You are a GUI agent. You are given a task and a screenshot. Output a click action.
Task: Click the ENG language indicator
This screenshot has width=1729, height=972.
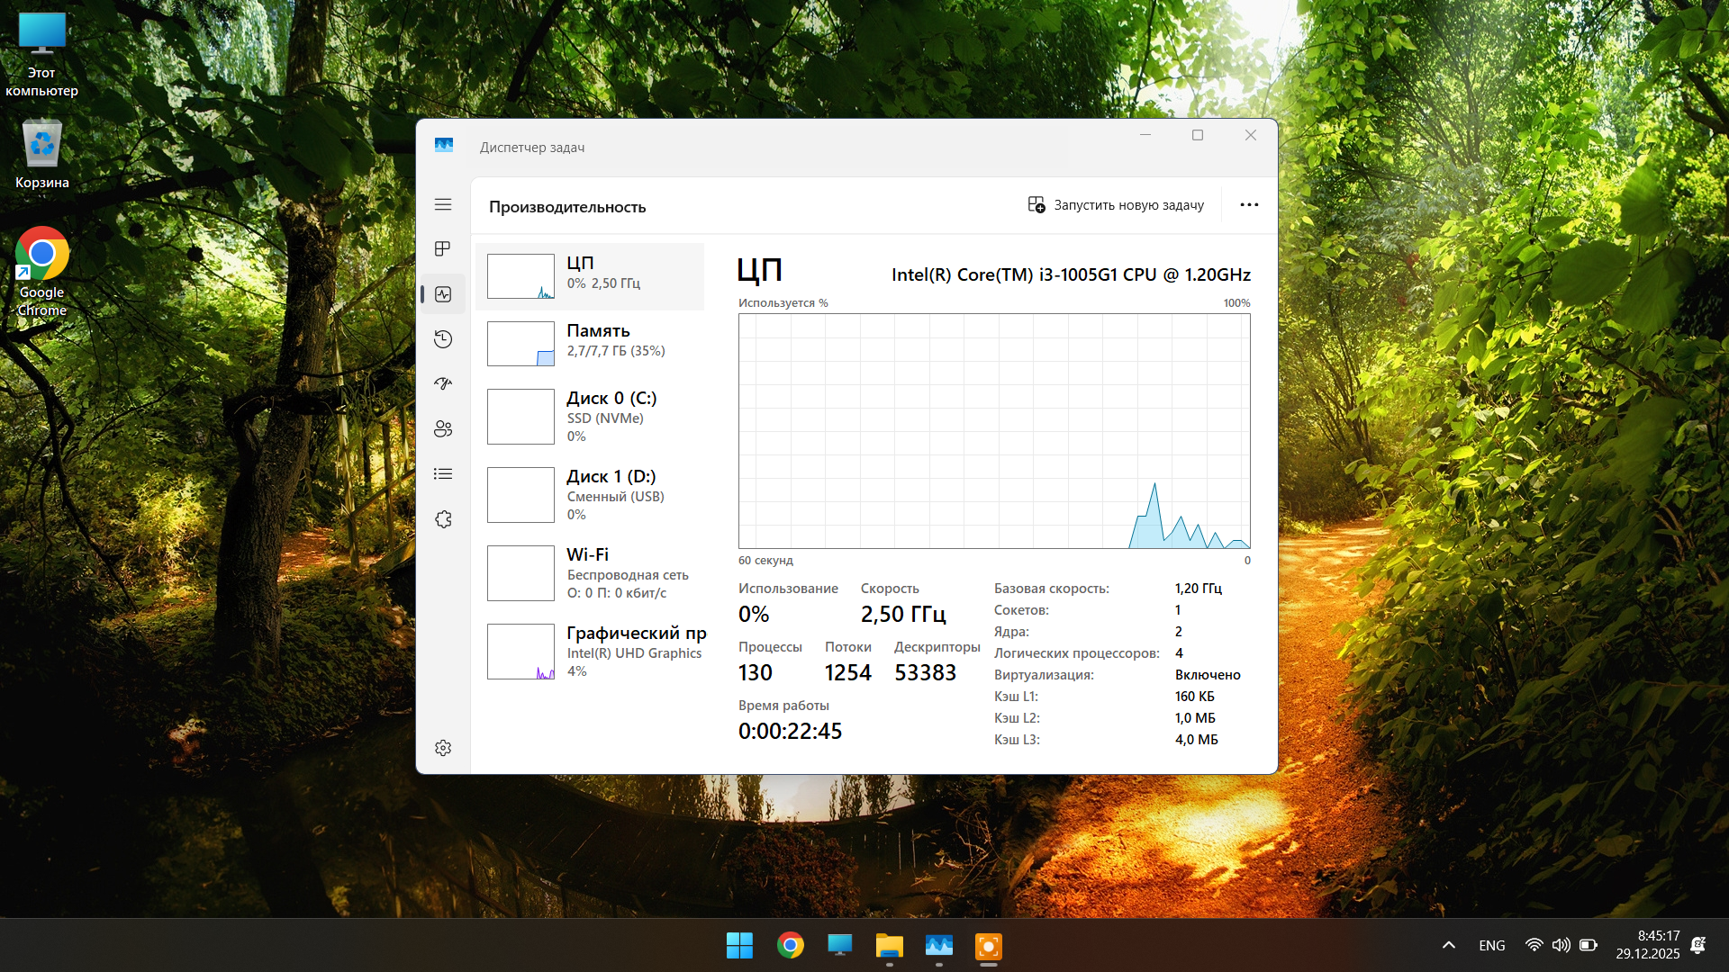pos(1491,945)
